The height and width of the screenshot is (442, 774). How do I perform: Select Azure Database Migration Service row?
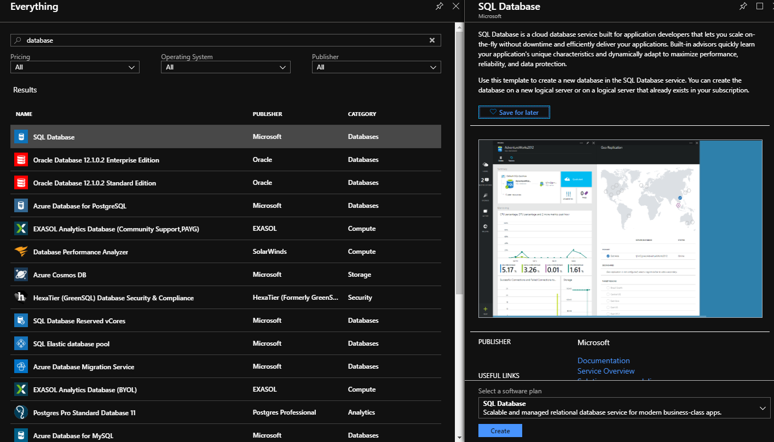[x=226, y=367]
